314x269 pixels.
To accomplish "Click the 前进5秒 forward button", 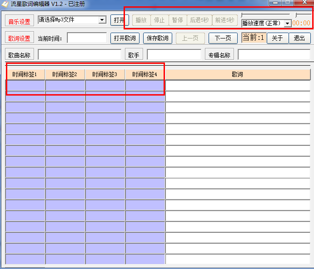I will (x=224, y=20).
